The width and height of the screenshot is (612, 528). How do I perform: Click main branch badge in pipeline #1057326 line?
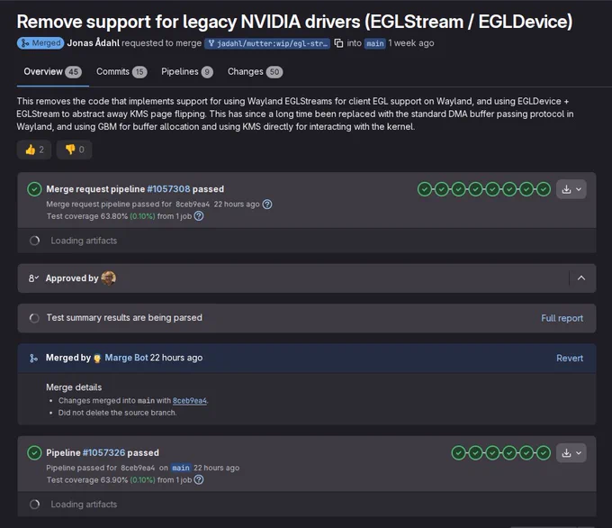click(181, 469)
